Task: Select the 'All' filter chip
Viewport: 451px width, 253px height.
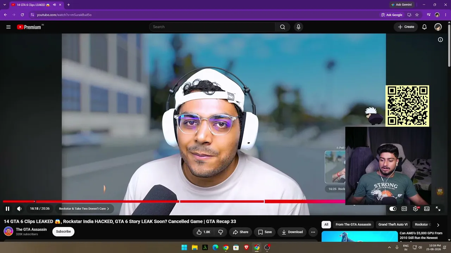Action: coord(326,225)
